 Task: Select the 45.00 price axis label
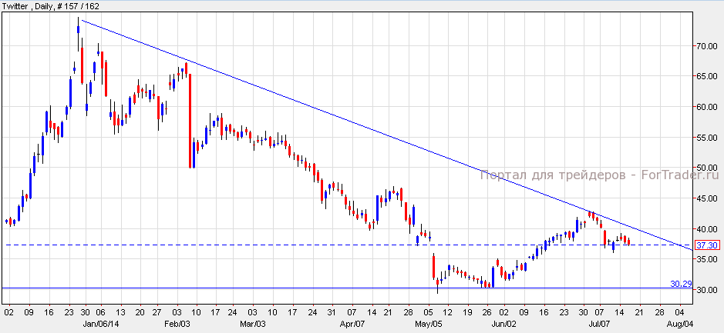click(709, 198)
